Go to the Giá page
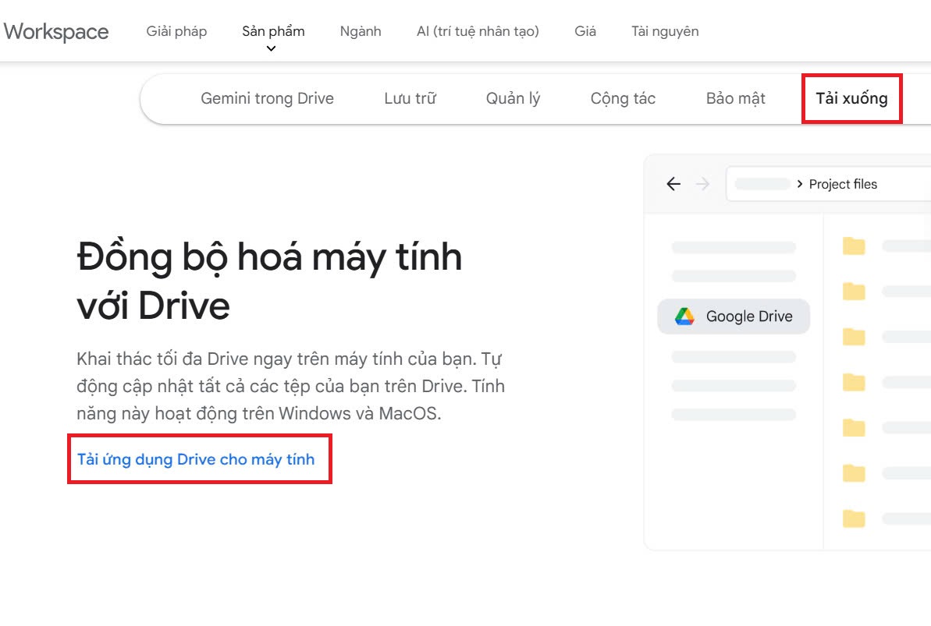 585,31
